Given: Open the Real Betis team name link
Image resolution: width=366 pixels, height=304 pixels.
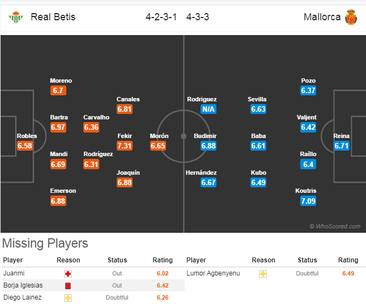Looking at the screenshot, I should (53, 17).
